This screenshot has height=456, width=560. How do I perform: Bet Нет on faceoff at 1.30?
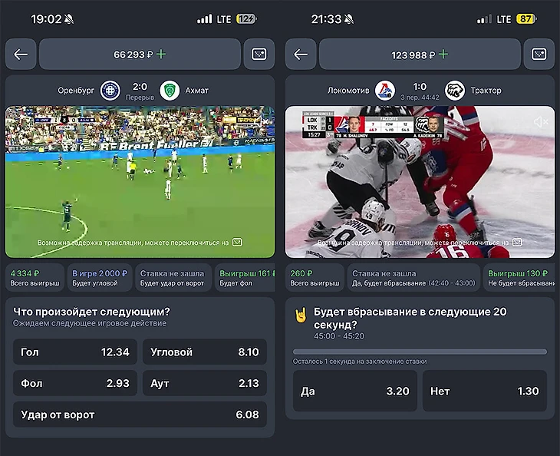(x=485, y=391)
